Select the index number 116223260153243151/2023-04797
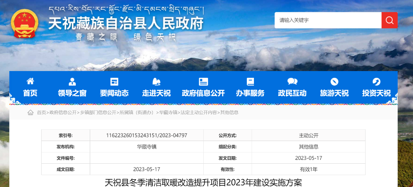This screenshot has width=413, height=187. point(147,135)
